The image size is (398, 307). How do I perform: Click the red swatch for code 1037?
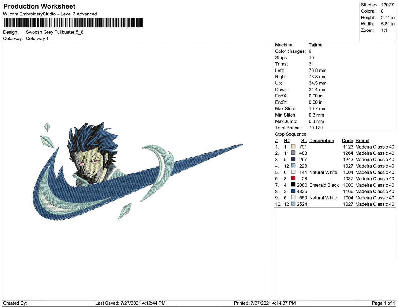[293, 178]
